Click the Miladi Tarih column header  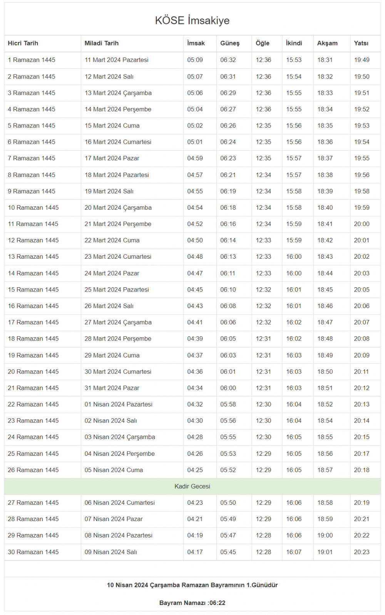click(x=102, y=43)
